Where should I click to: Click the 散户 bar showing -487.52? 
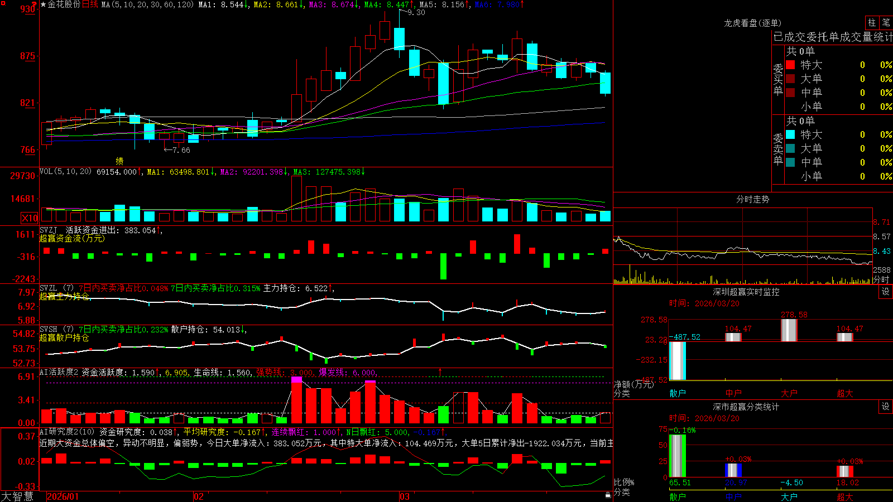pyautogui.click(x=677, y=361)
